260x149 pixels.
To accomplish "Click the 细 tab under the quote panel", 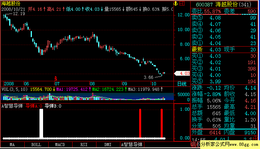I will (x=193, y=144).
